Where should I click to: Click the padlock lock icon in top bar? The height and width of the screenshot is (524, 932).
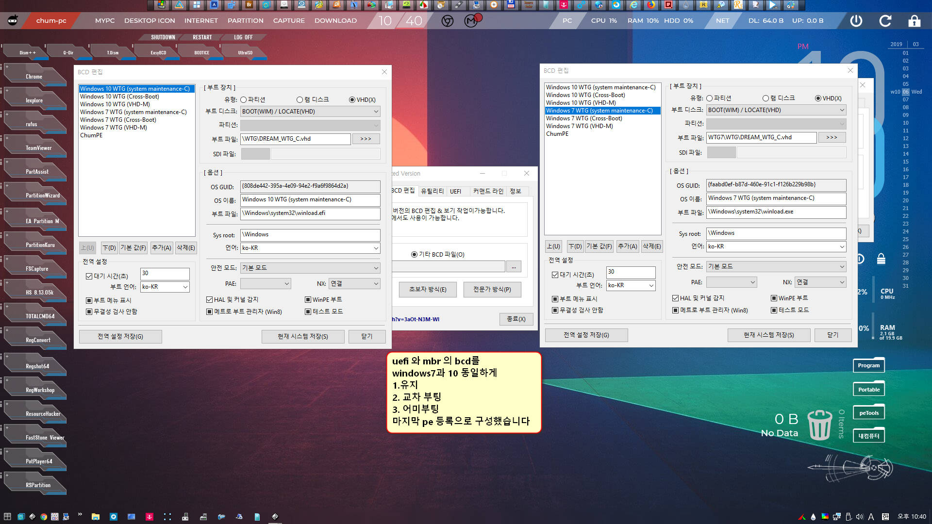[915, 21]
